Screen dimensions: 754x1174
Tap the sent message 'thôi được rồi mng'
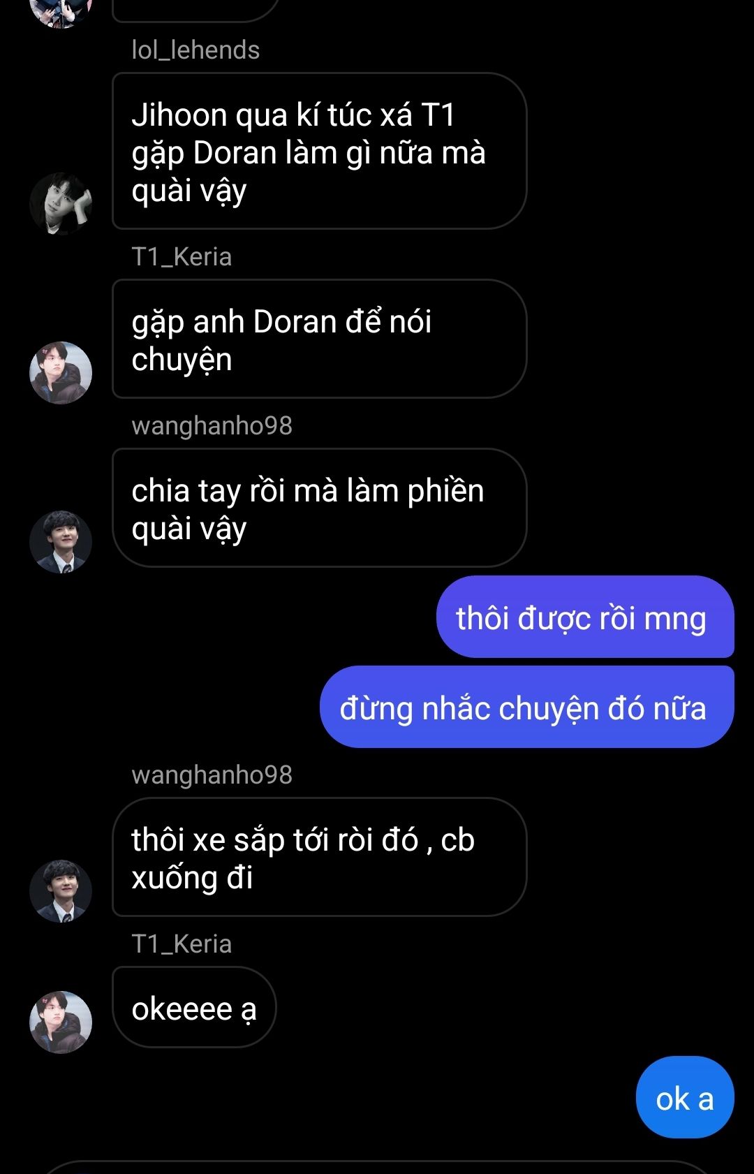point(585,617)
